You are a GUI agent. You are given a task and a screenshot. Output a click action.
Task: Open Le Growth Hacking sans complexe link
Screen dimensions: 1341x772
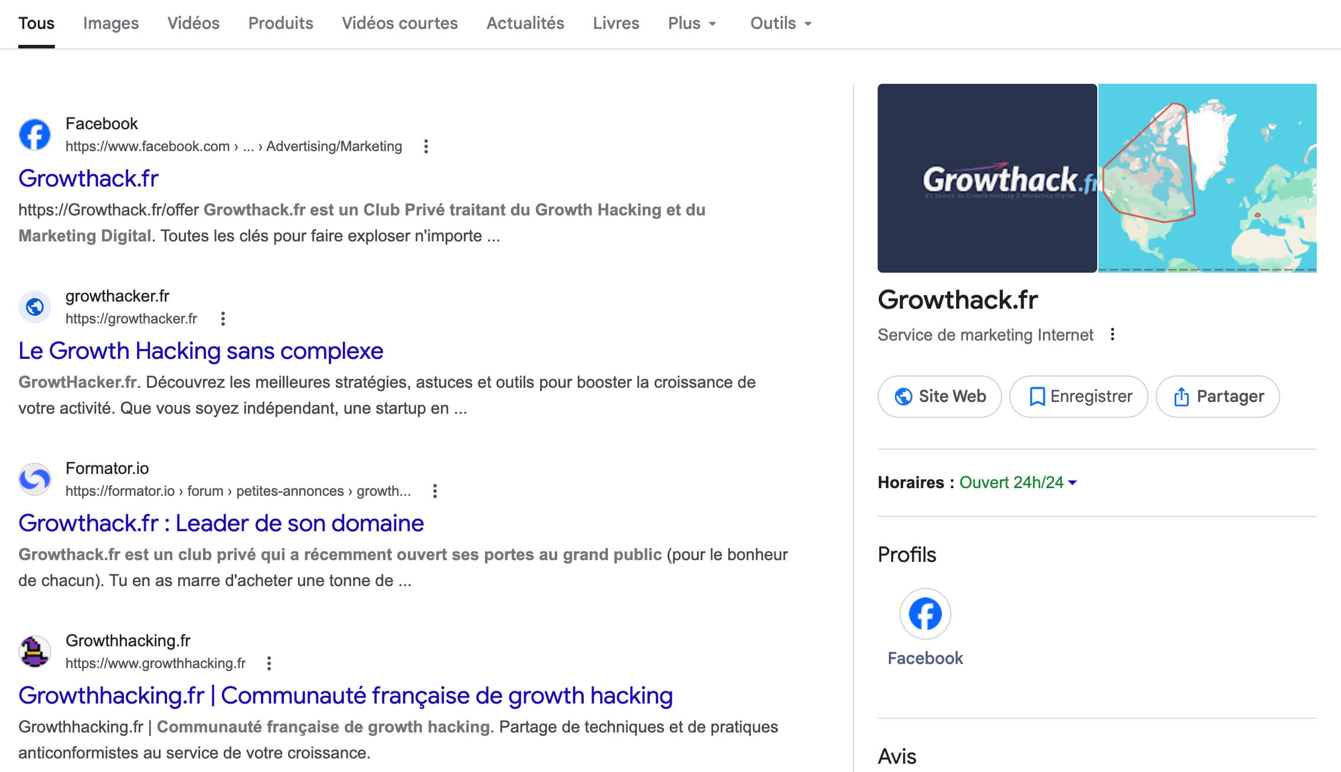click(x=201, y=351)
